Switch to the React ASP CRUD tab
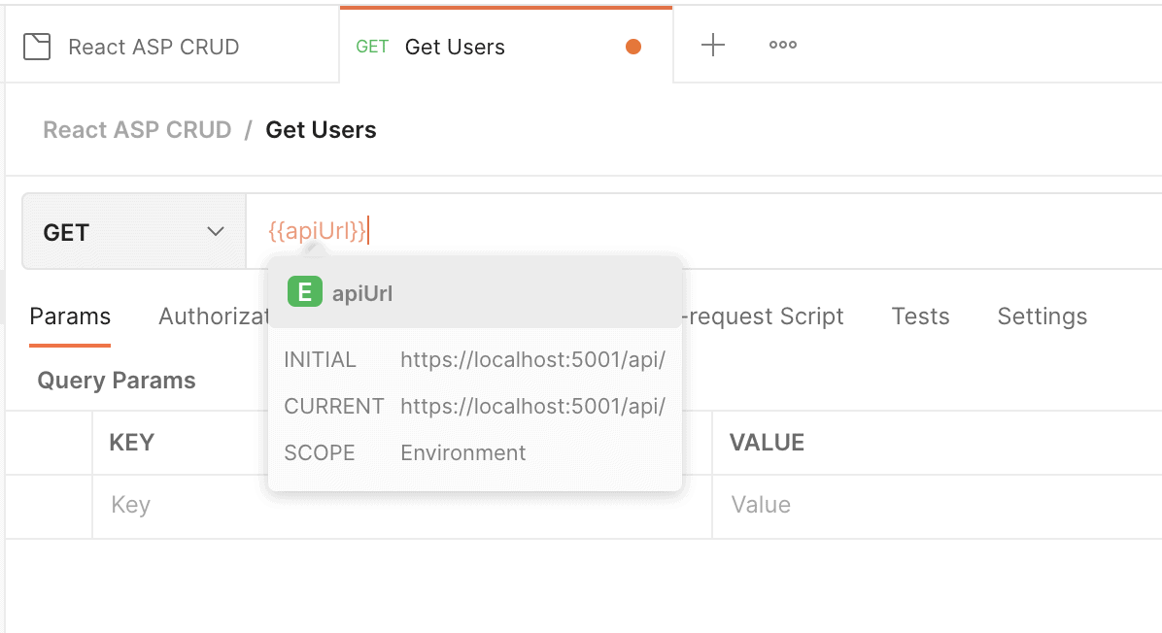 pos(172,47)
